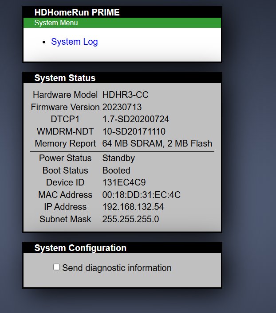
Task: Select the IP value 192.168.132.54
Action: pyautogui.click(x=133, y=207)
